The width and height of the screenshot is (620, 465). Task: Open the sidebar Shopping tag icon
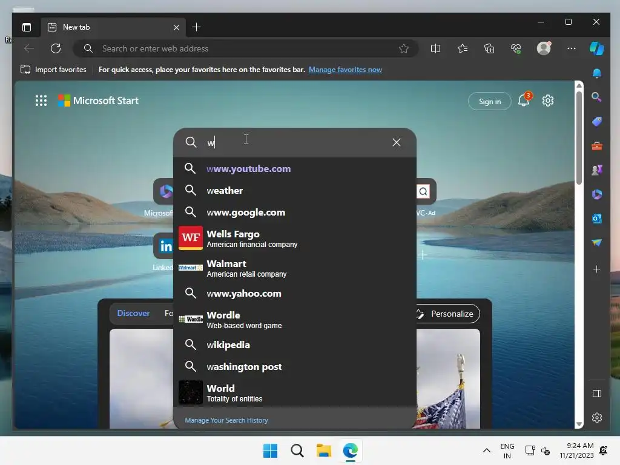(596, 122)
